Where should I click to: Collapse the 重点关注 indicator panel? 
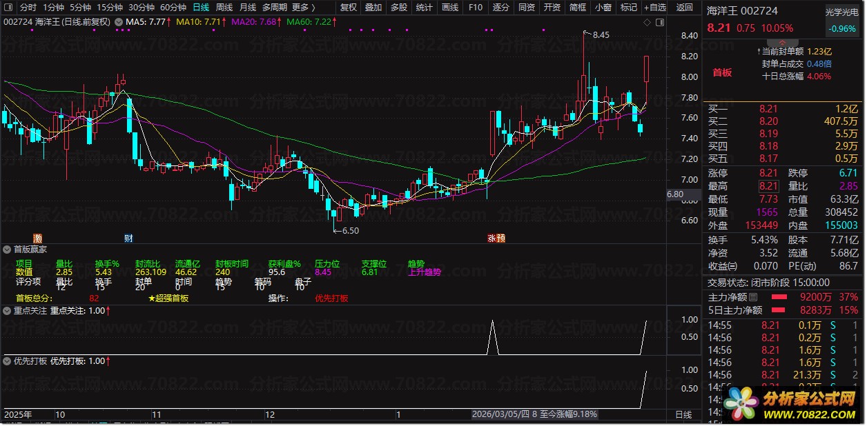[7, 311]
